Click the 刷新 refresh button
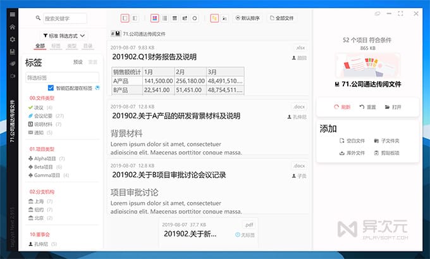This screenshot has height=259, width=430. 342,107
